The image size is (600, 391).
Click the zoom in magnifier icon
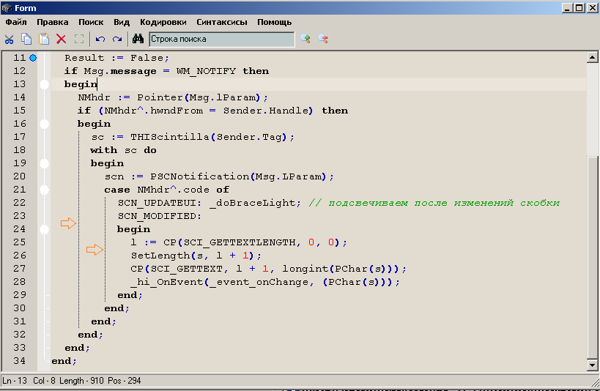[305, 39]
